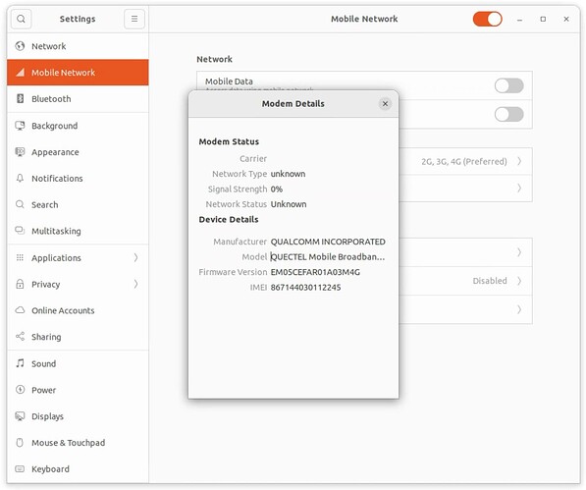Expand the Privacy submenu chevron

pos(135,284)
